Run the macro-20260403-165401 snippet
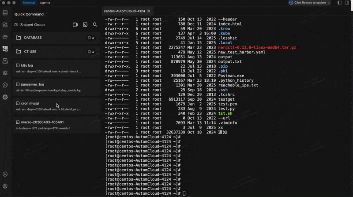The height and width of the screenshot is (197, 353). [x=56, y=125]
